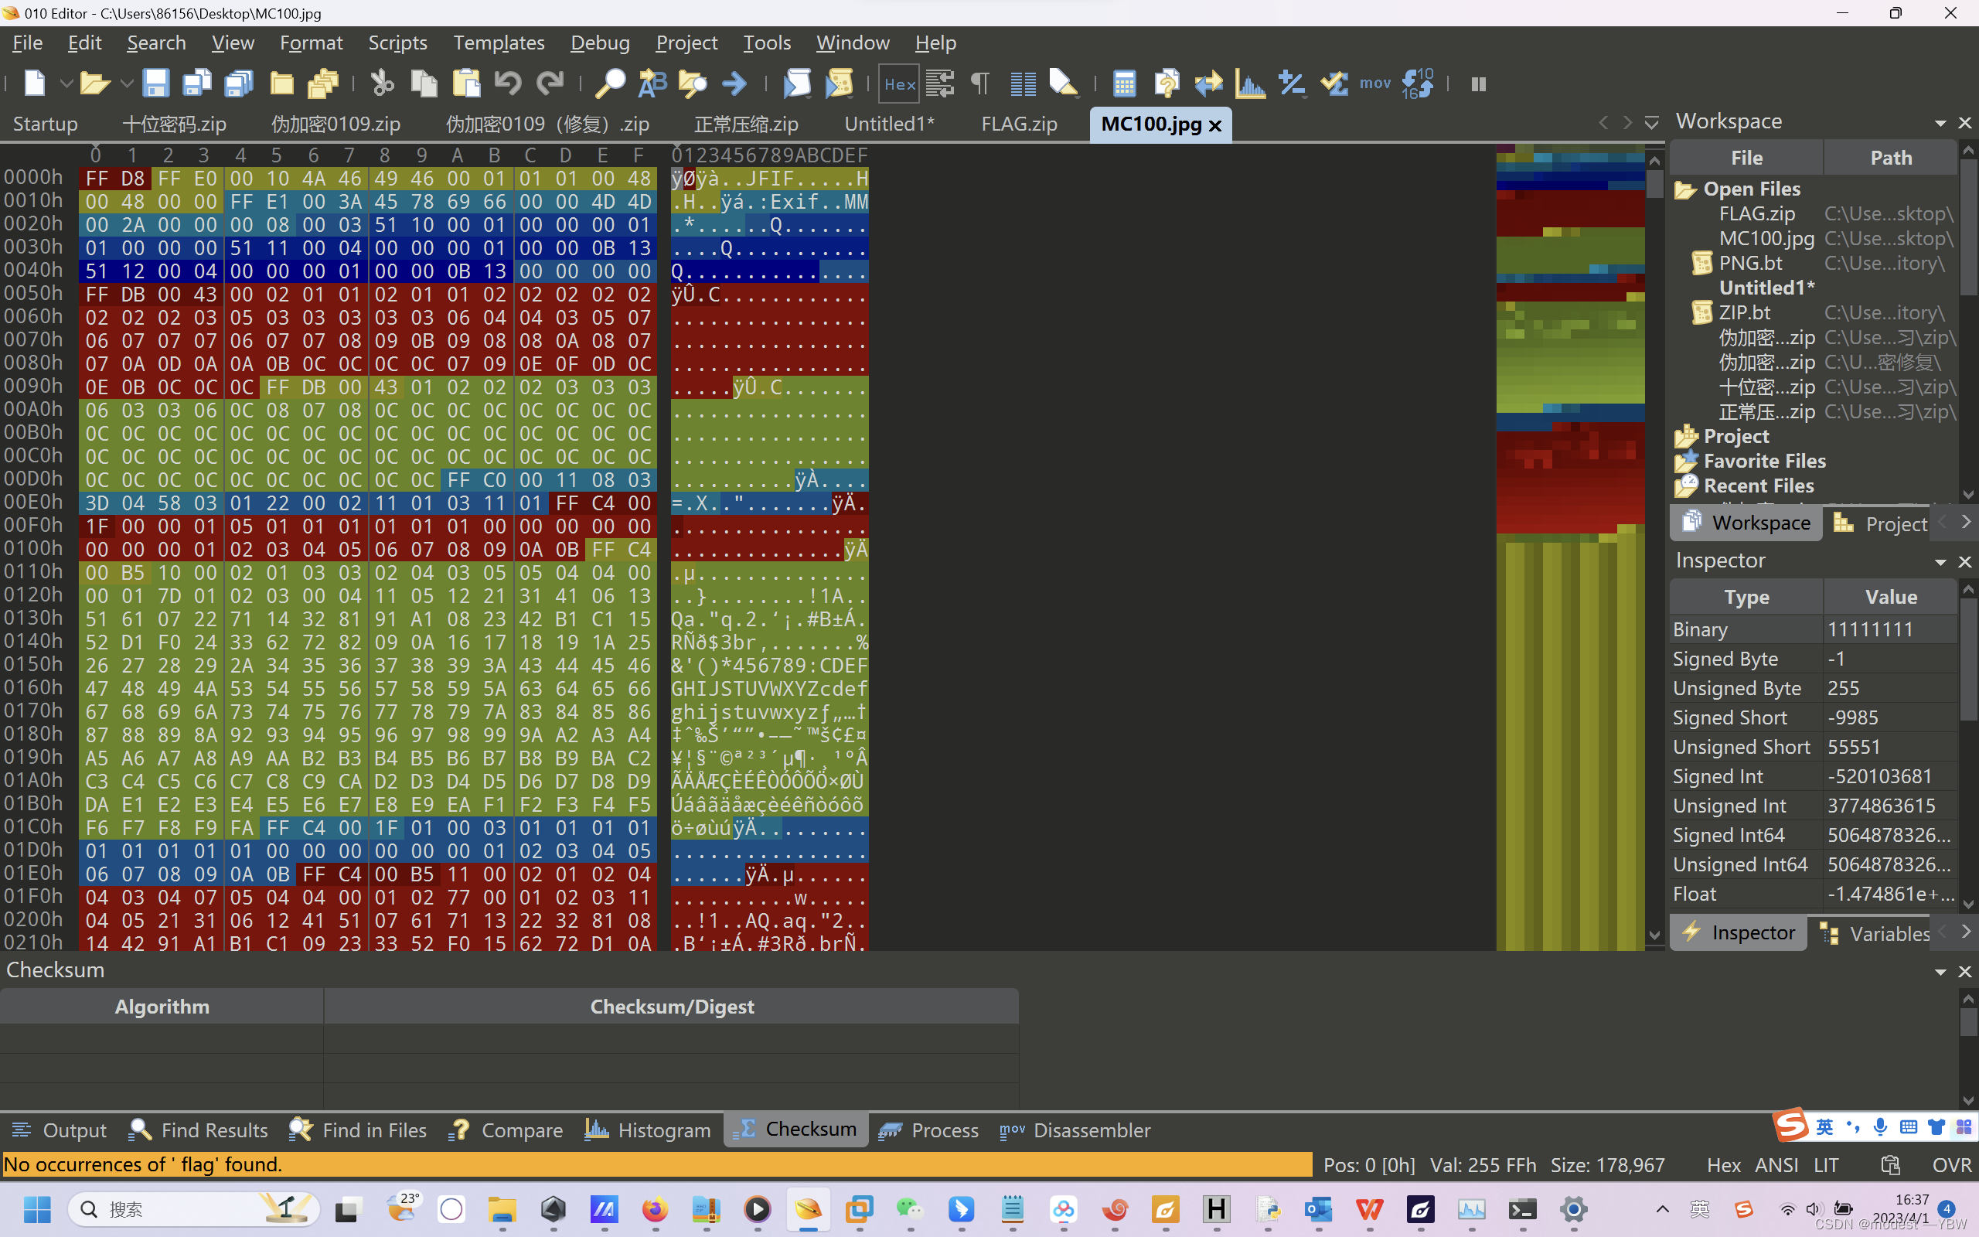Click the mov Disassembler toolbar icon
Viewport: 1979px width, 1237px height.
pos(1374,83)
